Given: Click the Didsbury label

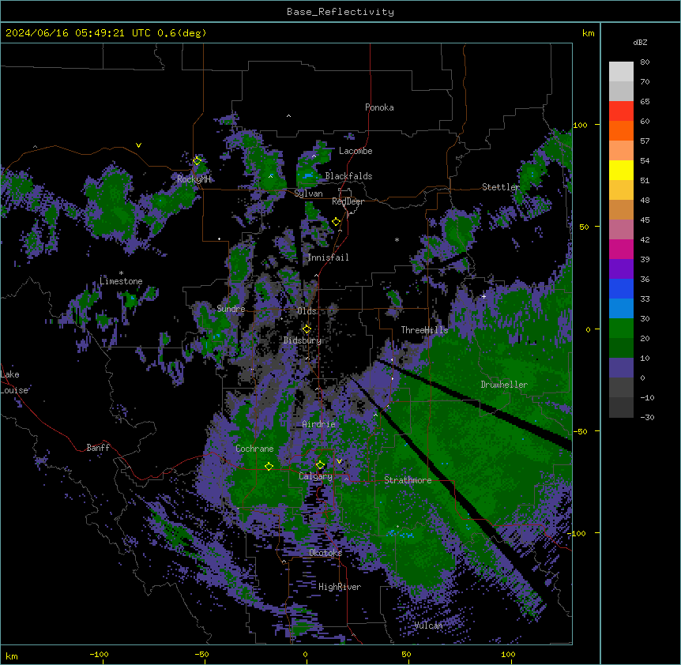Looking at the screenshot, I should [x=303, y=340].
